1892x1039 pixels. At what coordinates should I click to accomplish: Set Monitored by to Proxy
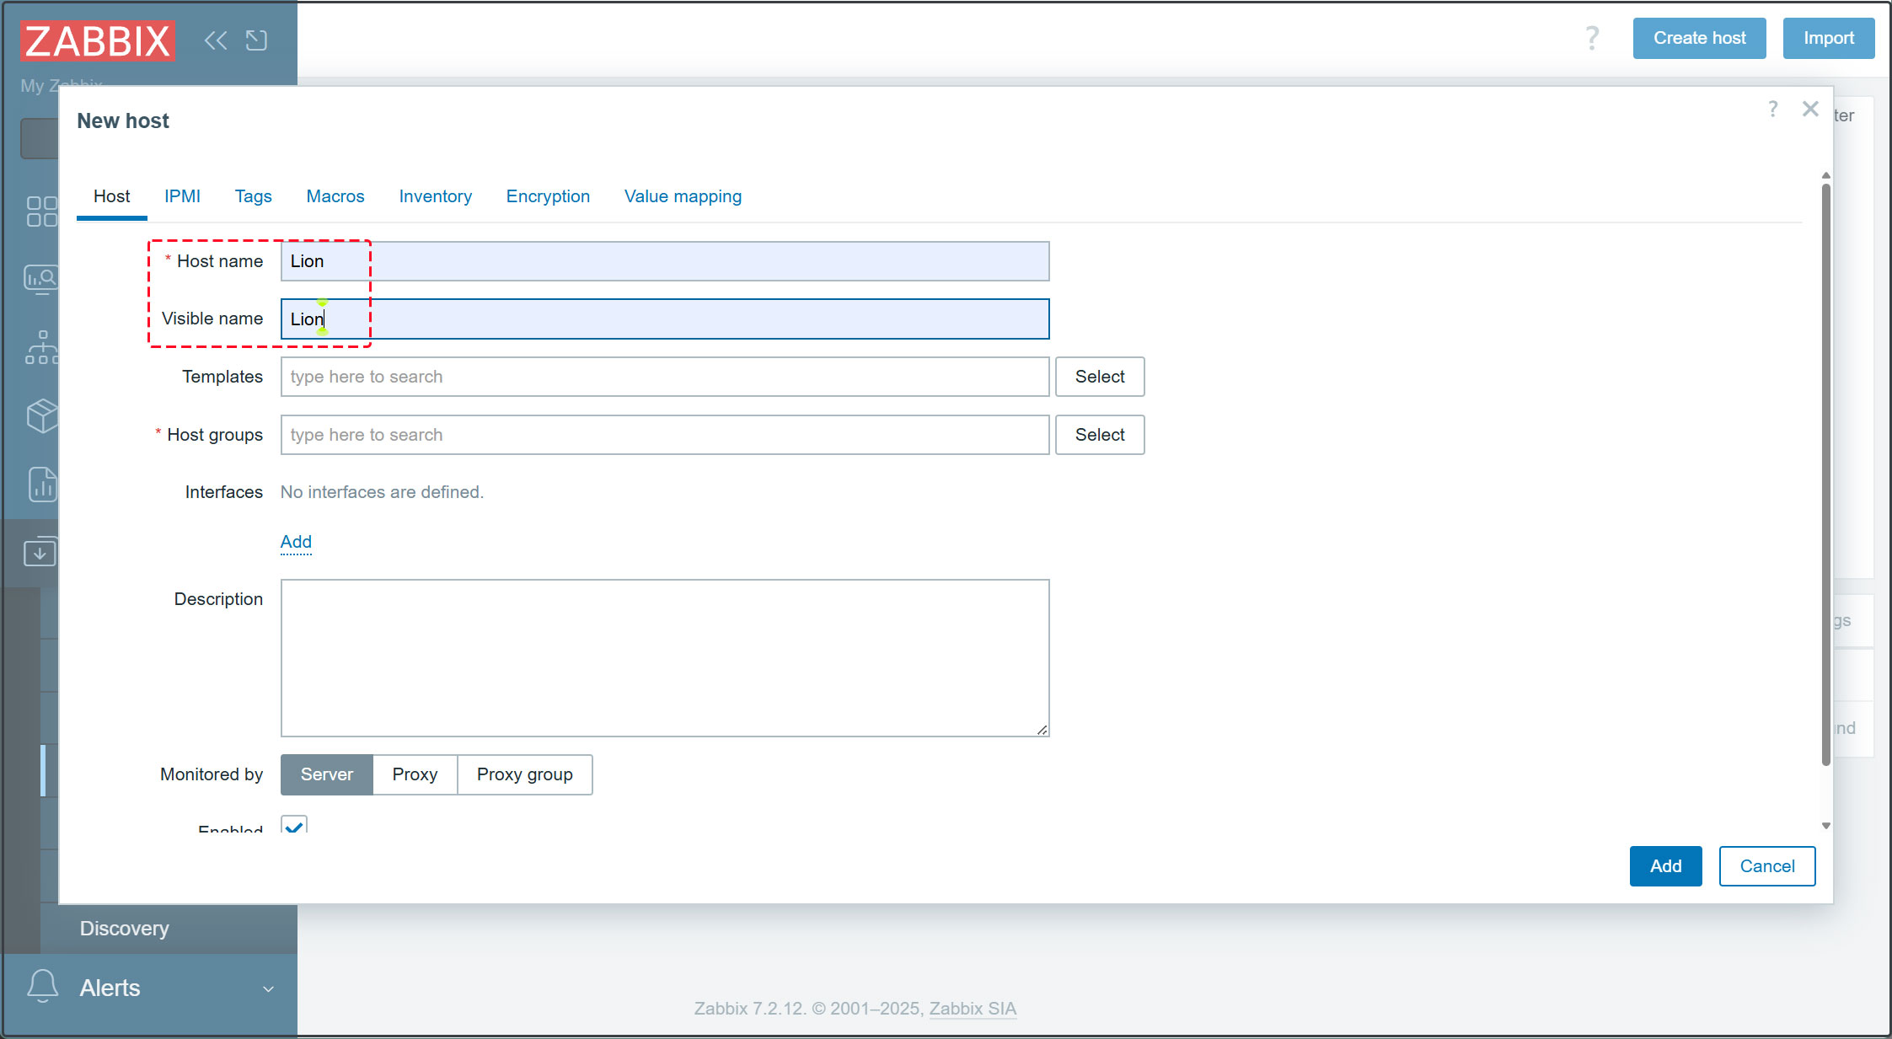coord(415,774)
